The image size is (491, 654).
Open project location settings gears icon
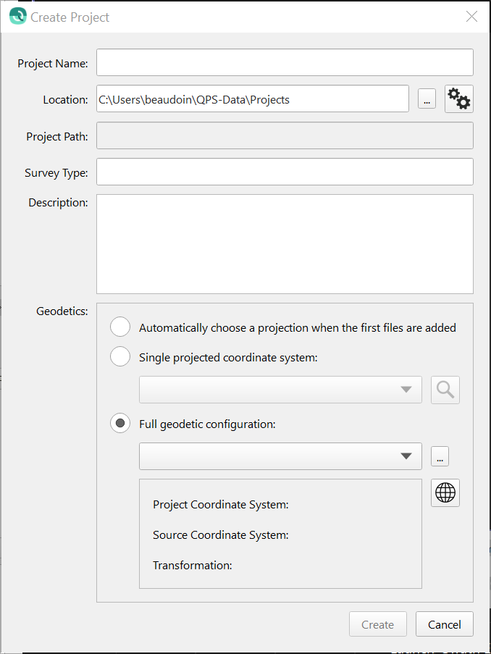459,98
